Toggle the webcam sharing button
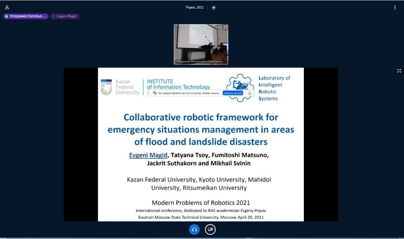The width and height of the screenshot is (404, 239). (210, 230)
